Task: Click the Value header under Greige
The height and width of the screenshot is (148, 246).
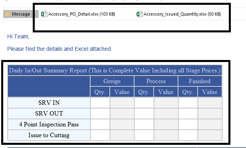Action: point(122,92)
